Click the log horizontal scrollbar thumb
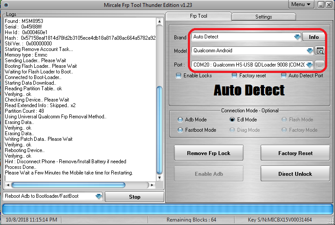 pos(68,185)
